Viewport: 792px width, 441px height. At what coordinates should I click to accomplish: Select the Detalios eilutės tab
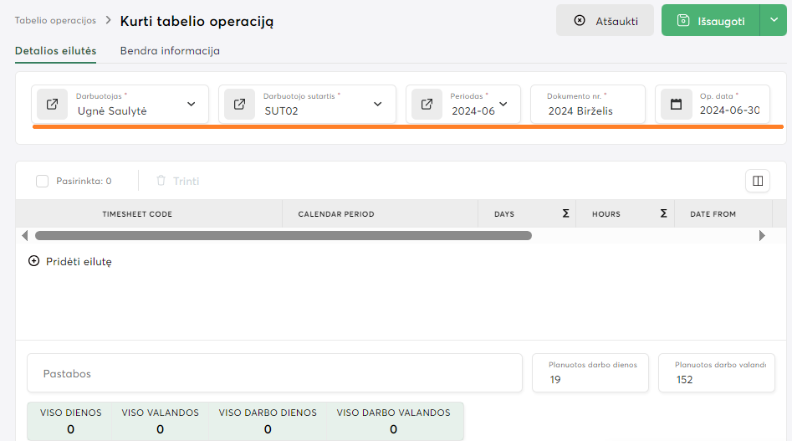(55, 51)
